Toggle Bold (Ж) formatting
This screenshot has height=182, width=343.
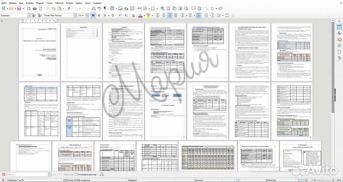pyautogui.click(x=93, y=15)
